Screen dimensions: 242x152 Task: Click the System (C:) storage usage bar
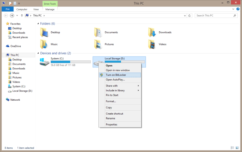(71, 61)
